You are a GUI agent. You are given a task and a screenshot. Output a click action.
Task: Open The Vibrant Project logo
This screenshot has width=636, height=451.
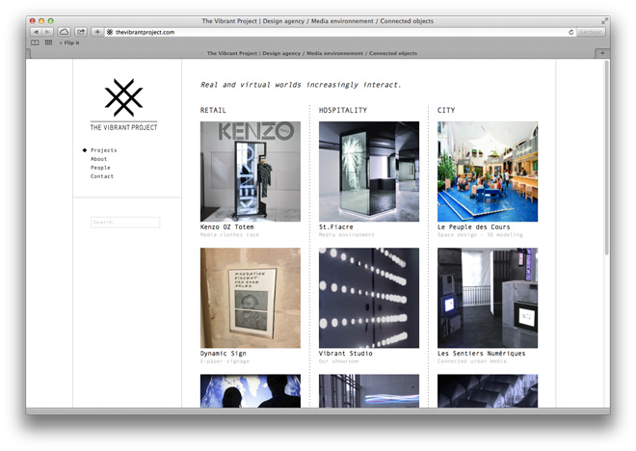(123, 104)
